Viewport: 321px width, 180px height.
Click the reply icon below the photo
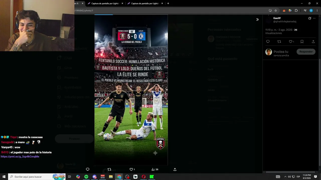(x=88, y=169)
